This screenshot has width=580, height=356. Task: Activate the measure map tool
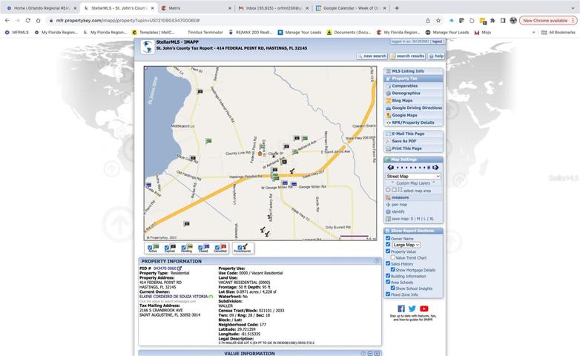tap(400, 197)
